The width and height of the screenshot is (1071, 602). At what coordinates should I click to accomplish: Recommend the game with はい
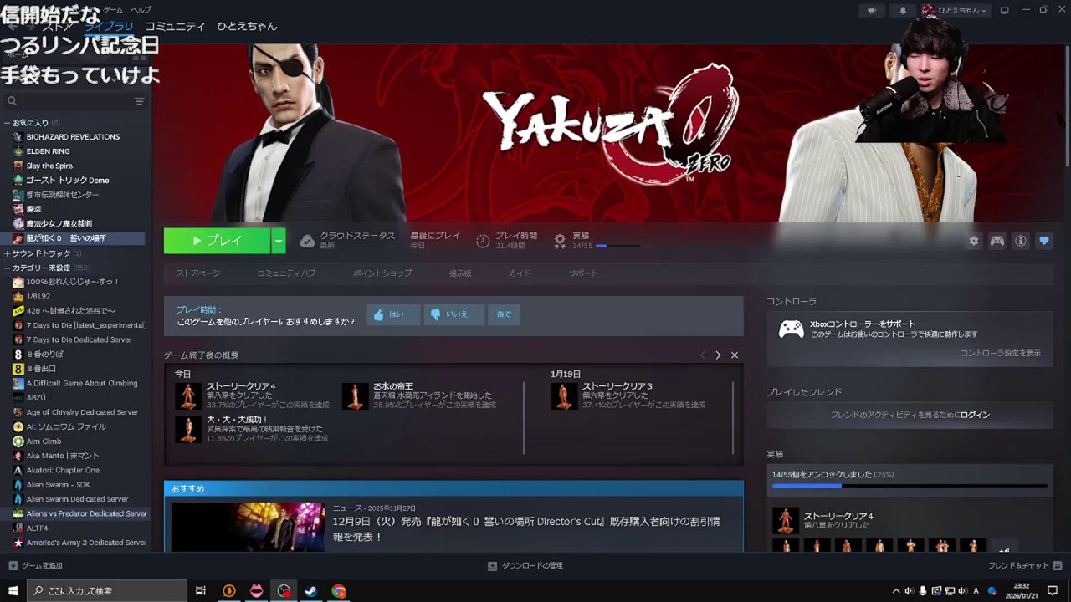pyautogui.click(x=393, y=315)
